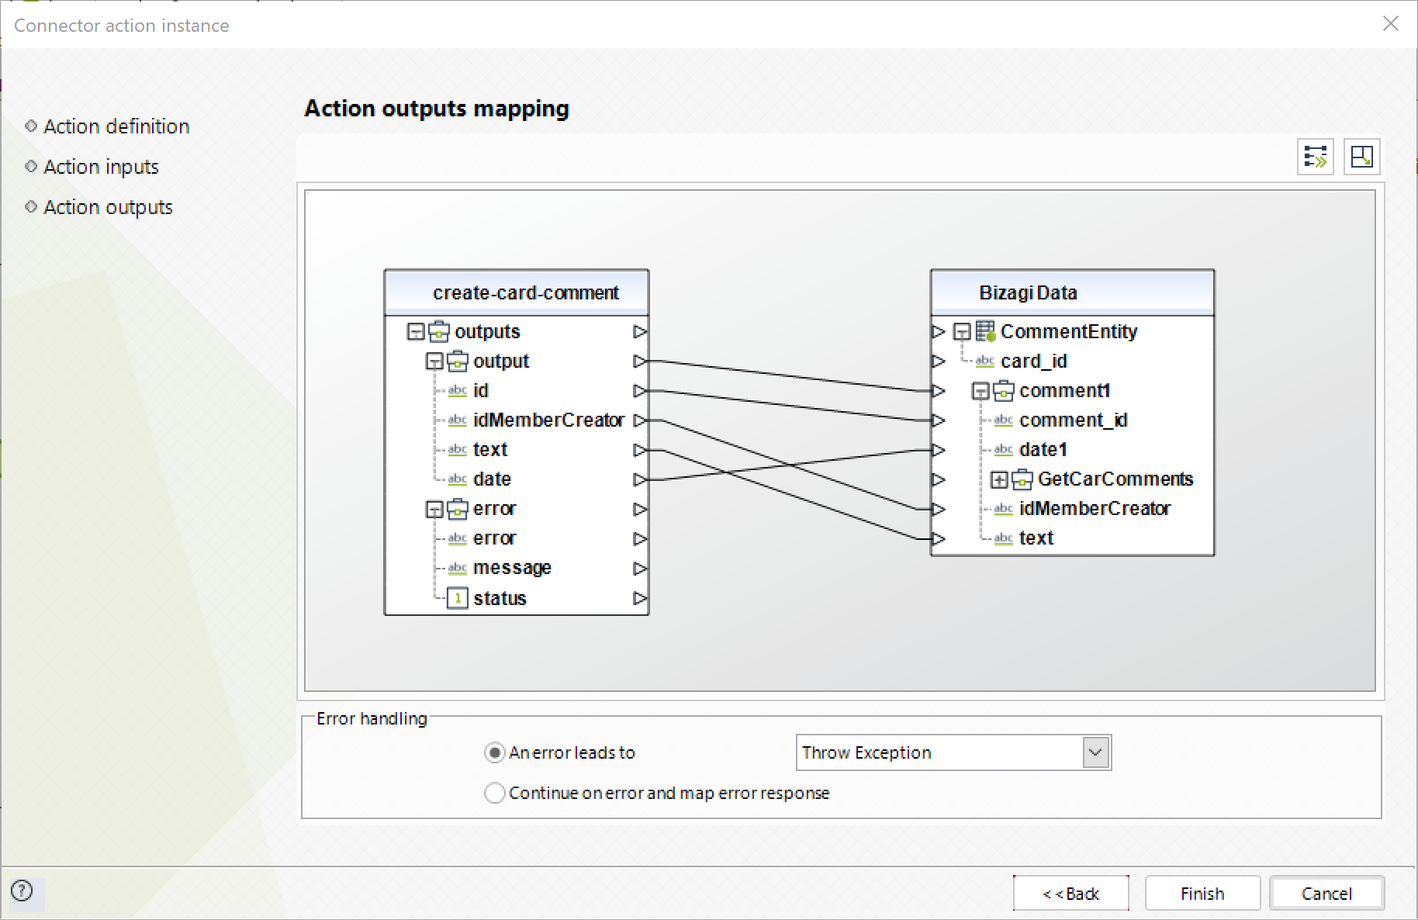Click input arrow of comment_id row
Screen dimensions: 1418x920
pos(939,420)
